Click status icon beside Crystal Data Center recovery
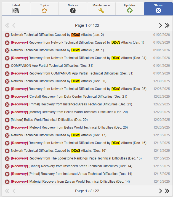173x197 pixels. pyautogui.click(x=7, y=97)
